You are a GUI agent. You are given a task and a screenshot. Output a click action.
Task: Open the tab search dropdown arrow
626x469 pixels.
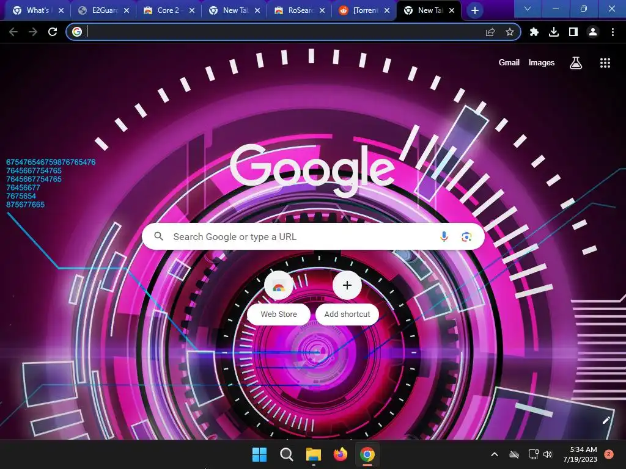[x=528, y=9]
